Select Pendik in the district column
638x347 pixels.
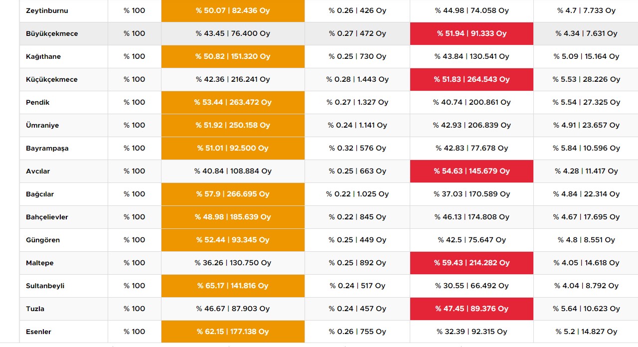pos(38,102)
